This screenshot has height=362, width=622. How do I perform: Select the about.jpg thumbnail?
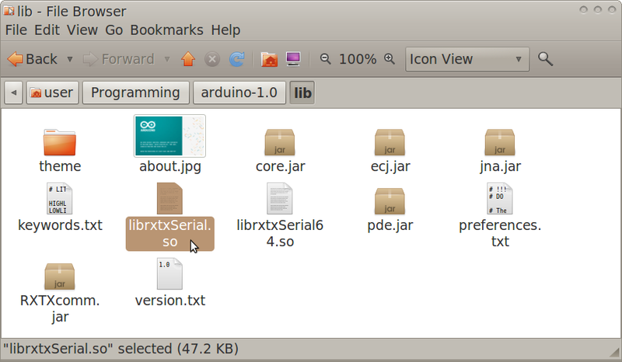(x=169, y=136)
